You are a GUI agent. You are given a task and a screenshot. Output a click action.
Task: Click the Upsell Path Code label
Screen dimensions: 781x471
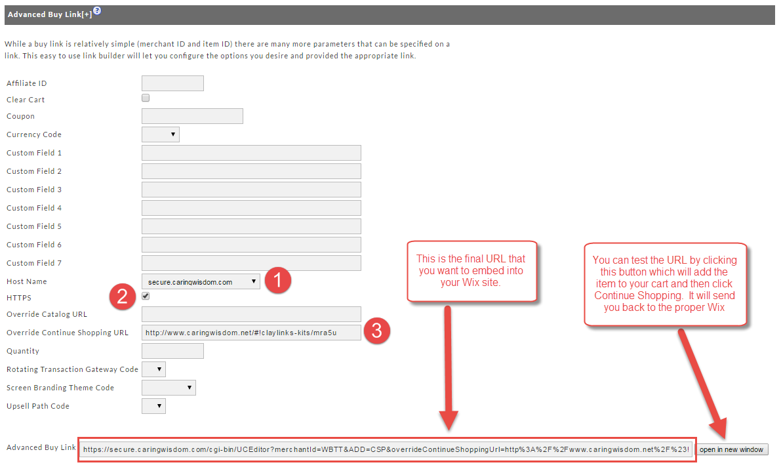tap(38, 406)
